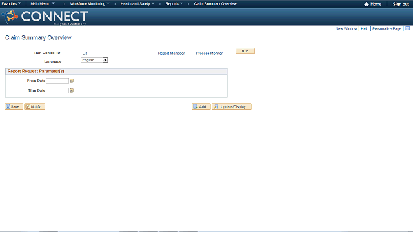Viewport: 413px width, 232px height.
Task: Click the CONNECT Maryland Judiciary logo
Action: (x=45, y=17)
